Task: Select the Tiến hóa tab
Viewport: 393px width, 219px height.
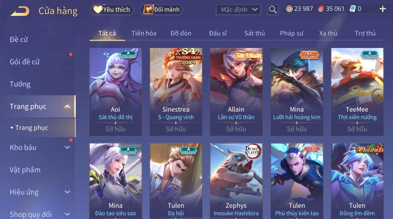Action: 144,33
